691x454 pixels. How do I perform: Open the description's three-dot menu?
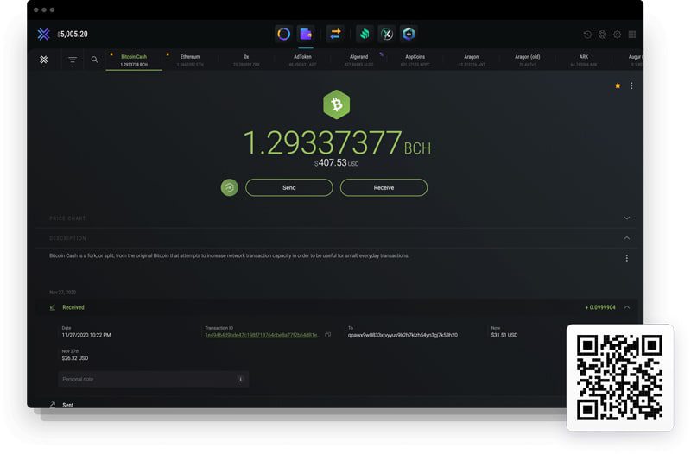click(627, 258)
